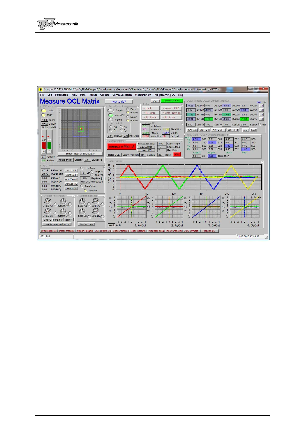Toggle the RegOn regulator switch
The image size is (305, 432).
coord(111,111)
